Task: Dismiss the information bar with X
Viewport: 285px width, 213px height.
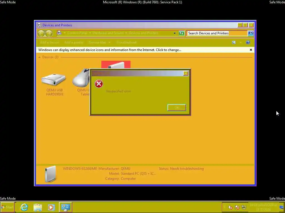Action: click(251, 50)
